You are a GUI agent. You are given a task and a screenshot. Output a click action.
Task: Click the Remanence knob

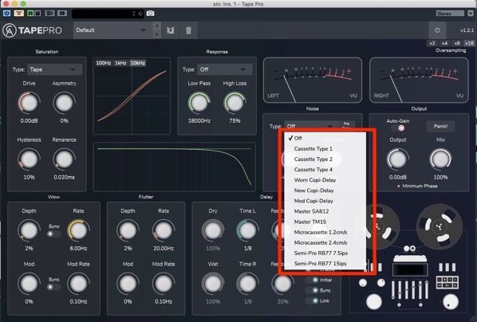point(64,159)
